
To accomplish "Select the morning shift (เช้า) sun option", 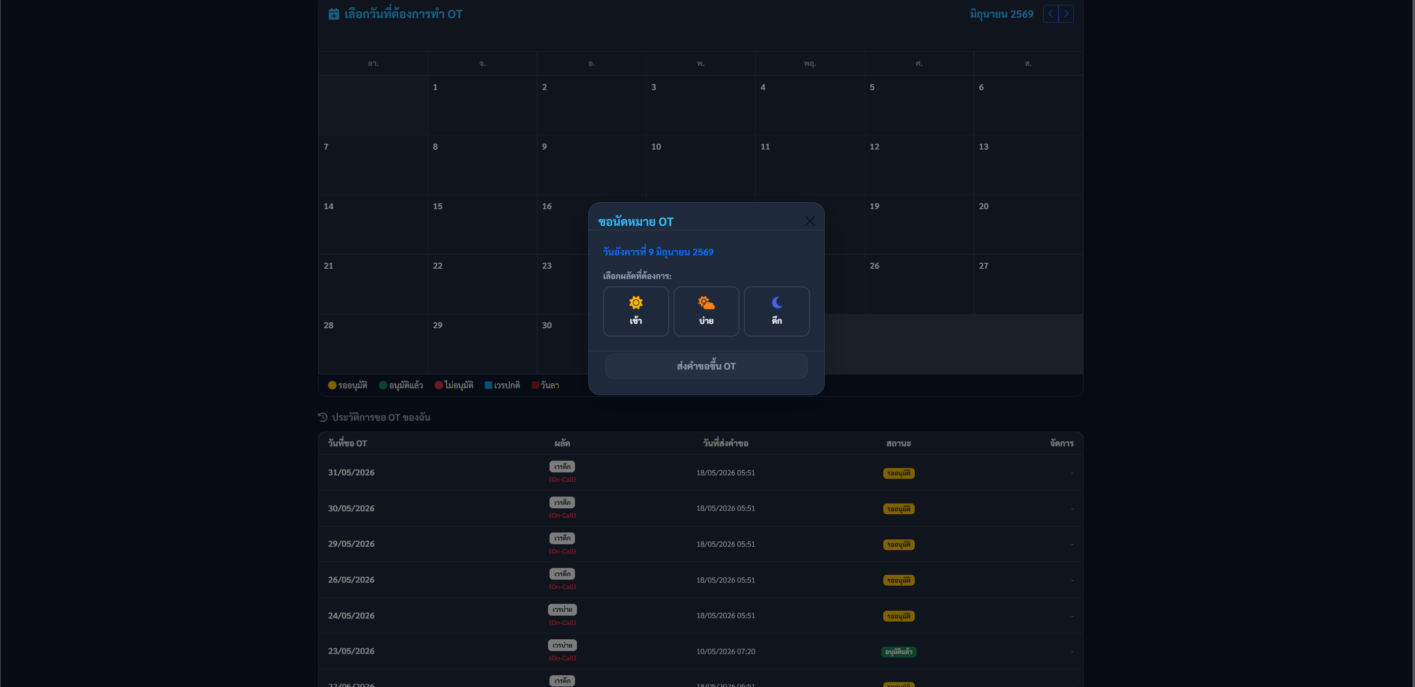I will tap(636, 311).
